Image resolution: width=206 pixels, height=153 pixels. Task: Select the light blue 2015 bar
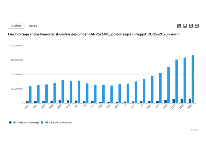(x=112, y=94)
